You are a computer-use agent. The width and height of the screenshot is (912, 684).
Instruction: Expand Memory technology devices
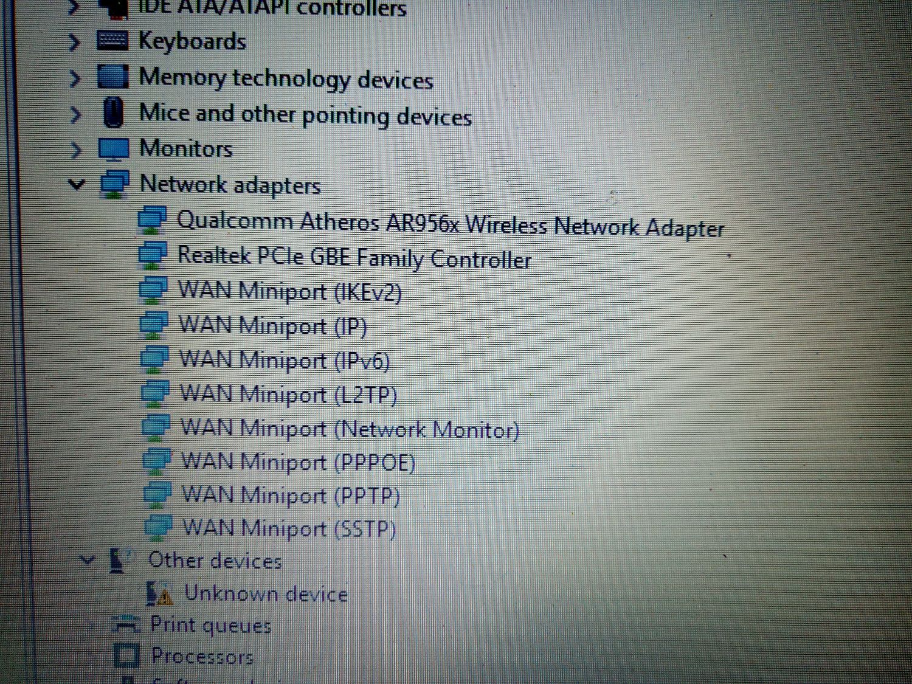[x=75, y=78]
